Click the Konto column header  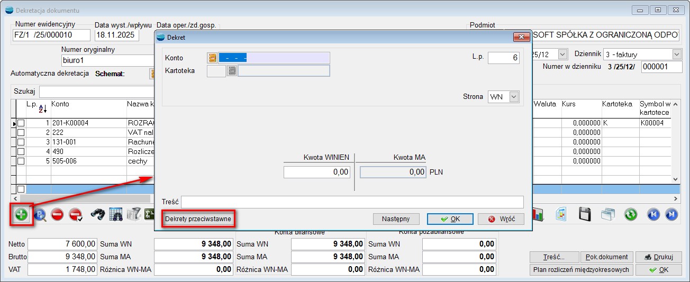pyautogui.click(x=60, y=104)
